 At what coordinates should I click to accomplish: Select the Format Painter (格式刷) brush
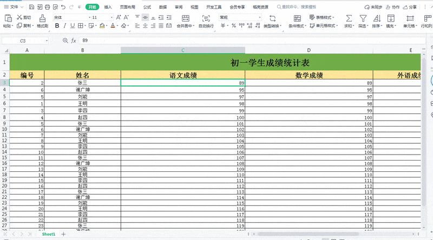[x=42, y=18]
